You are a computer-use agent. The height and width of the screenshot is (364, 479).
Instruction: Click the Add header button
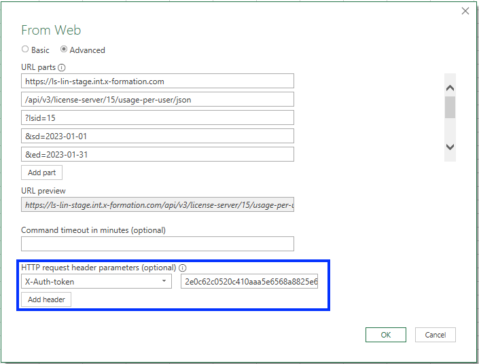click(46, 299)
